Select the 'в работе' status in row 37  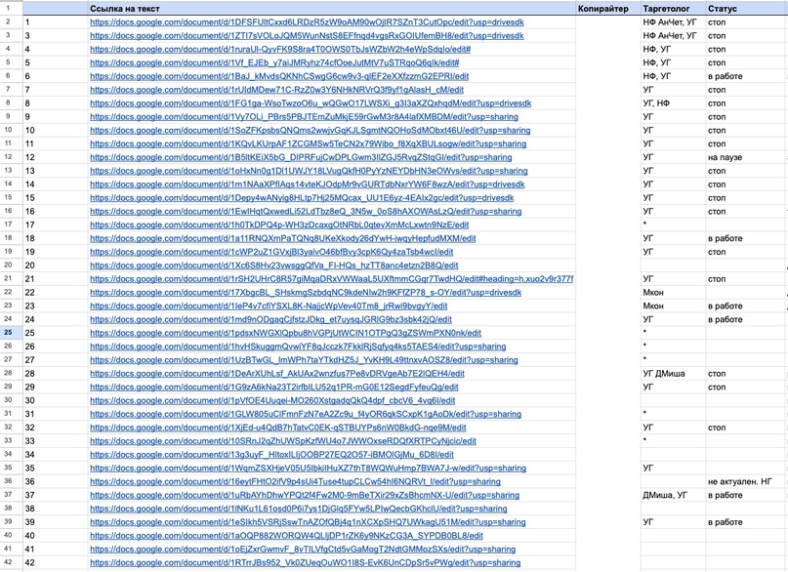coord(746,495)
